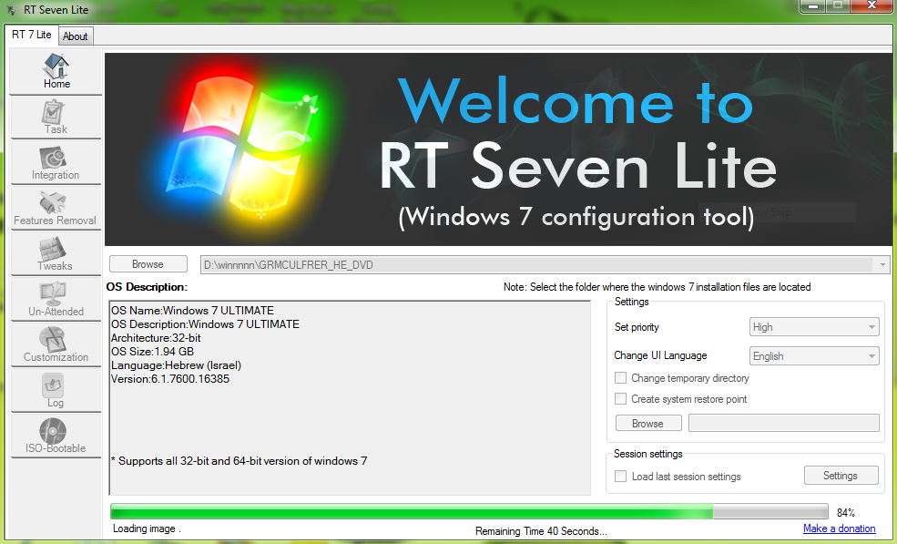Click the 'Supports all 32-bit and 64-bit' note
897x544 pixels.
tap(240, 461)
